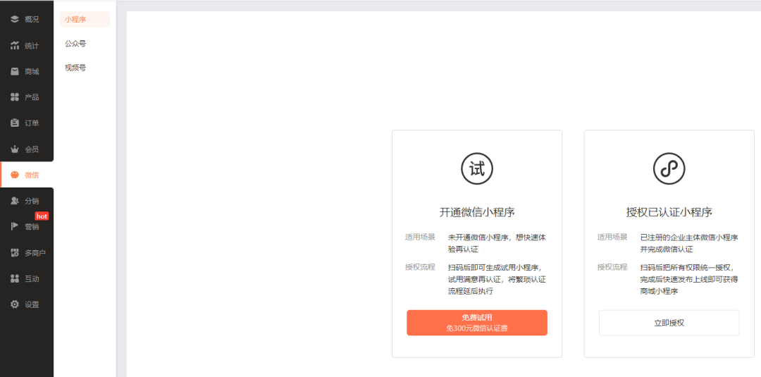Select the 微信 menu item

pyautogui.click(x=27, y=175)
